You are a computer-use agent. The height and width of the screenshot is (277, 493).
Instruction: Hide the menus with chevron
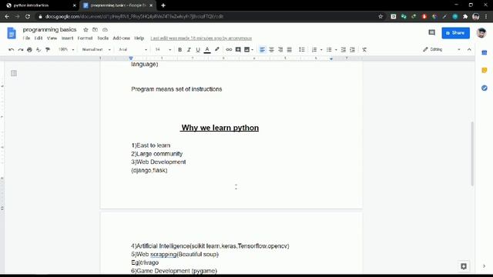(469, 49)
